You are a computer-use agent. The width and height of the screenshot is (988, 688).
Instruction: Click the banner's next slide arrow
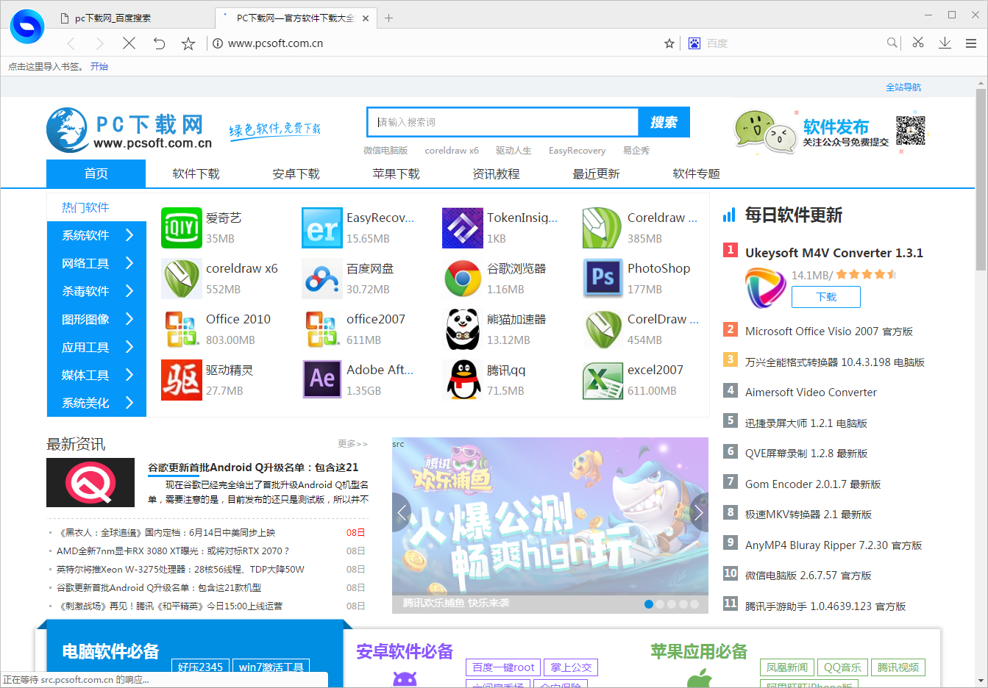(699, 512)
